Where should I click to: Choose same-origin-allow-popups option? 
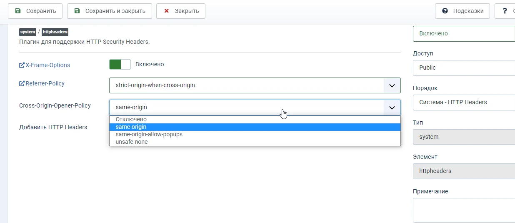(x=255, y=135)
